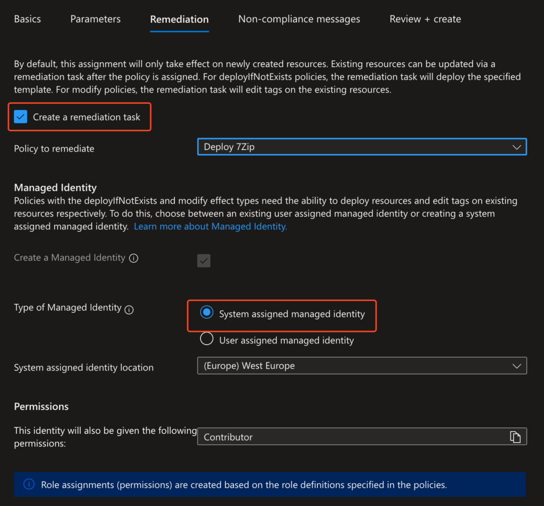Open the Parameters tab
The height and width of the screenshot is (506, 544).
pos(96,19)
